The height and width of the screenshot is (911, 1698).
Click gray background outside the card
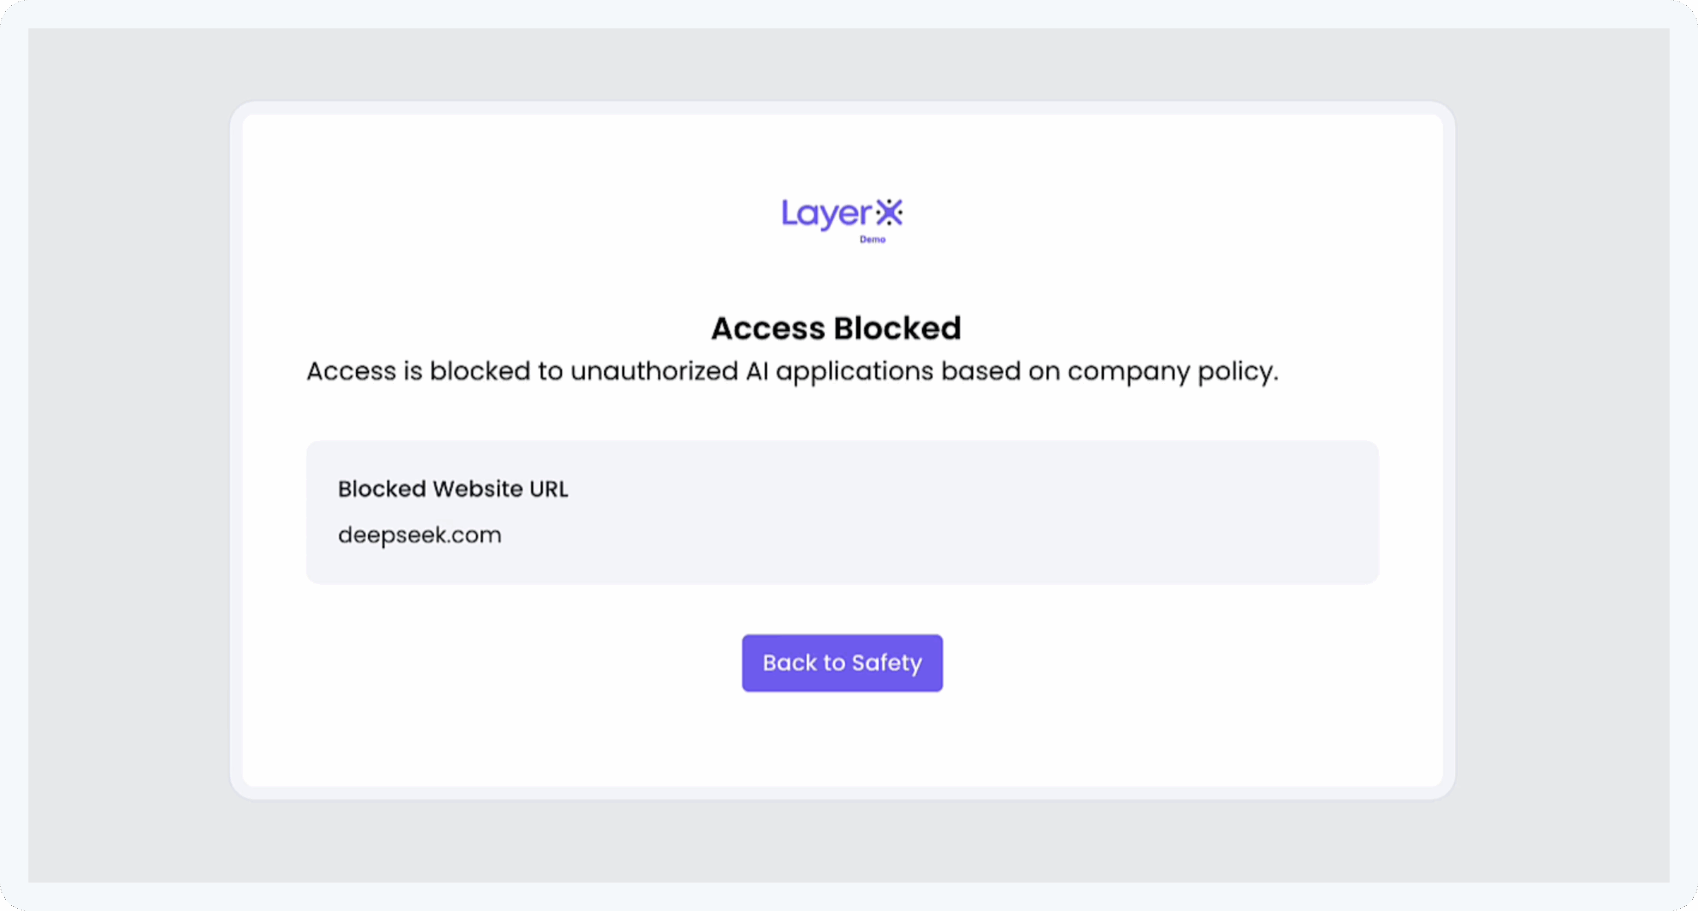[x=126, y=464]
